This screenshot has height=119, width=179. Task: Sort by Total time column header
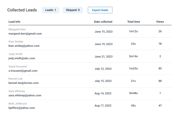pyautogui.click(x=133, y=22)
